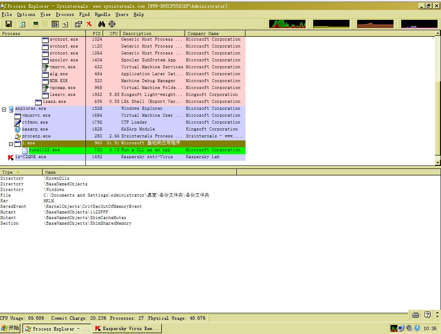
Task: Select the Find Window's Process crosshair icon
Action: (112, 24)
